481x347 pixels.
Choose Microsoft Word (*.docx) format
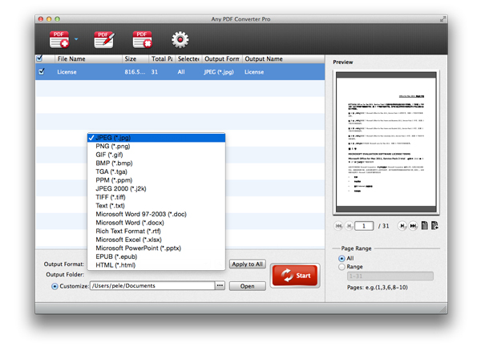[x=156, y=223]
